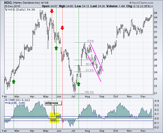Click the Open 34.57 value
Image resolution: width=163 pixels, height=133 pixels.
pos(50,6)
